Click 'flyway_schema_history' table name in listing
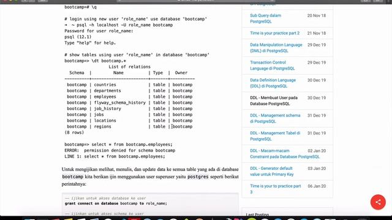The image size is (392, 220). [120, 103]
